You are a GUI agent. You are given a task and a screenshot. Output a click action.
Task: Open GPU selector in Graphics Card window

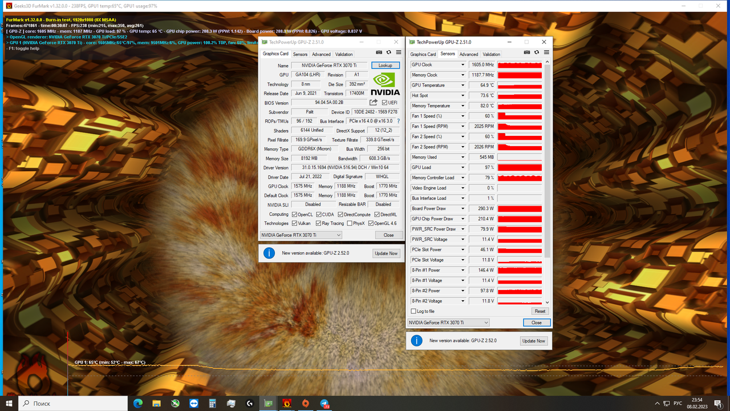click(x=301, y=235)
